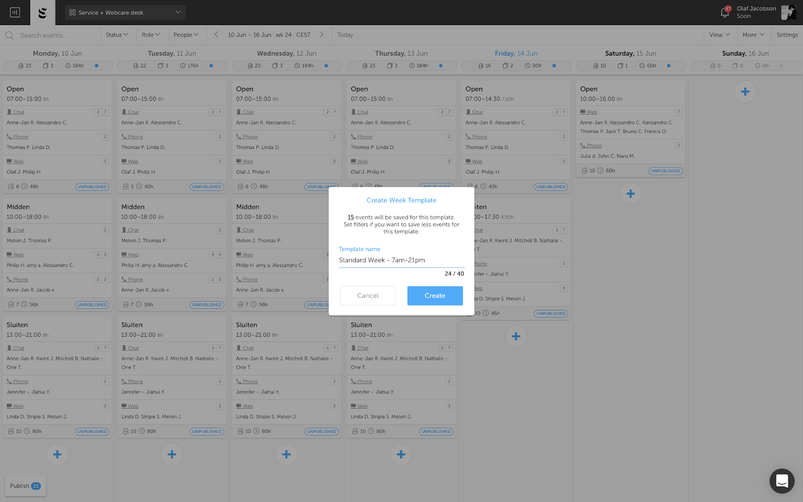Viewport: 803px width, 502px height.
Task: Click Saturday people count icon 10
Action: pos(596,66)
